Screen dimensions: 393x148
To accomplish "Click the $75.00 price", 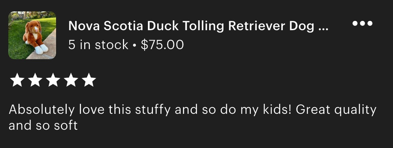I will pyautogui.click(x=163, y=45).
